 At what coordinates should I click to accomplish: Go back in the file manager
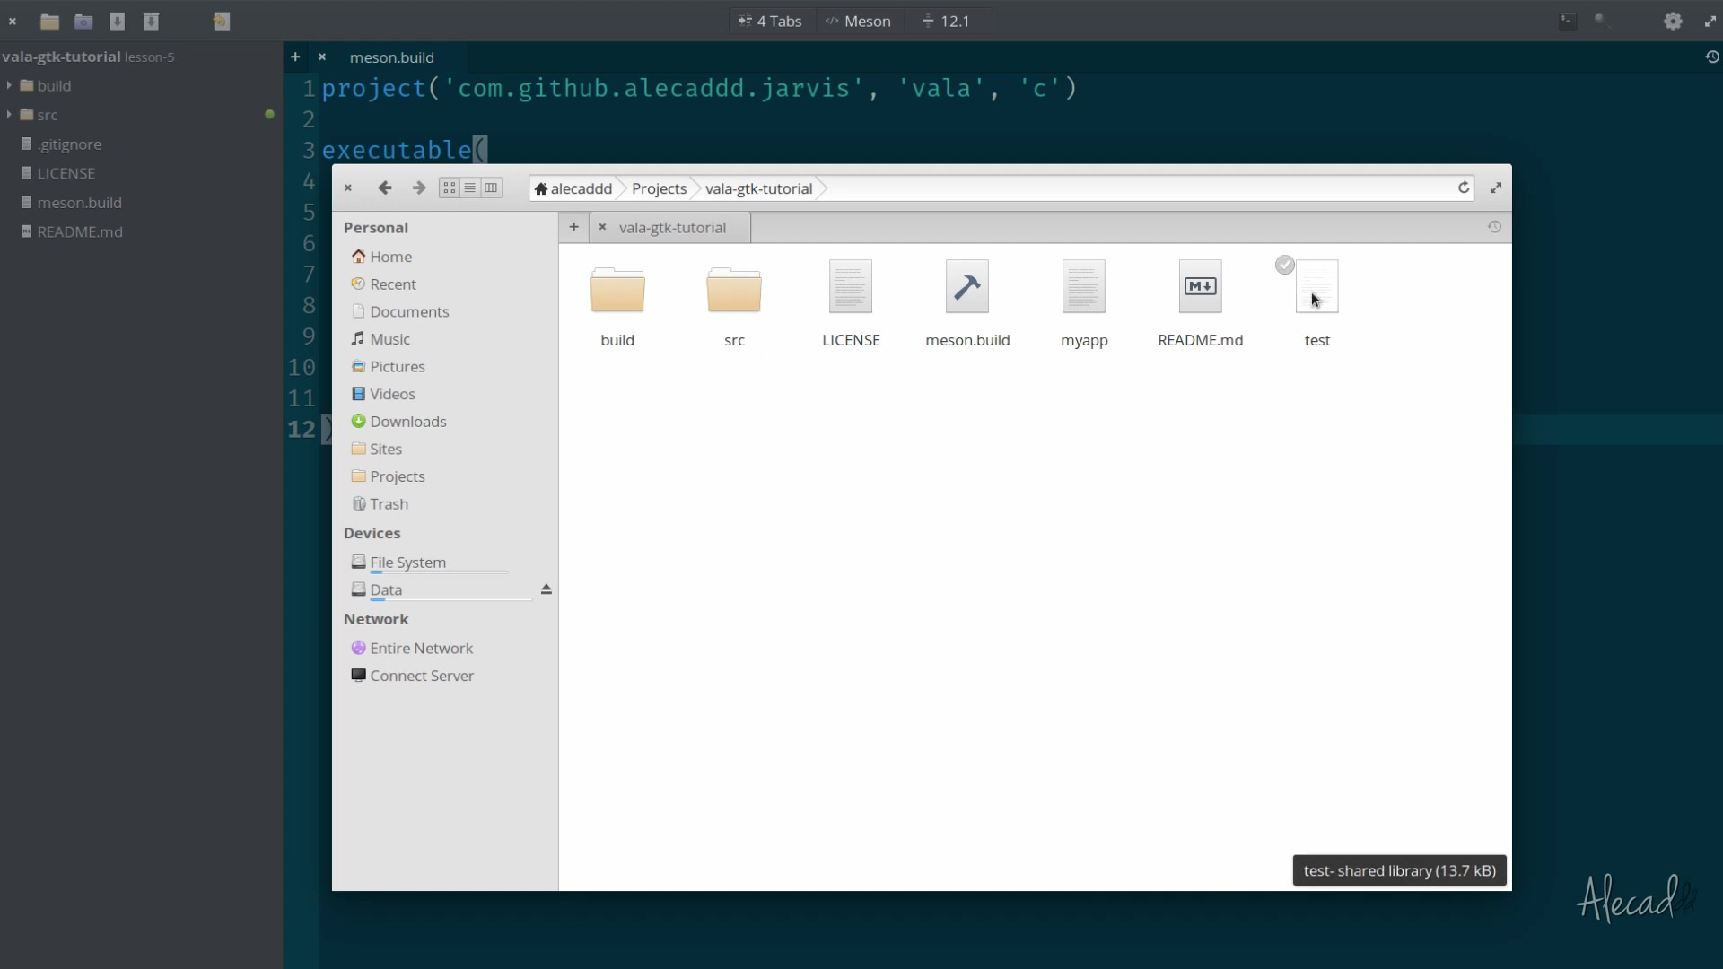click(x=385, y=188)
